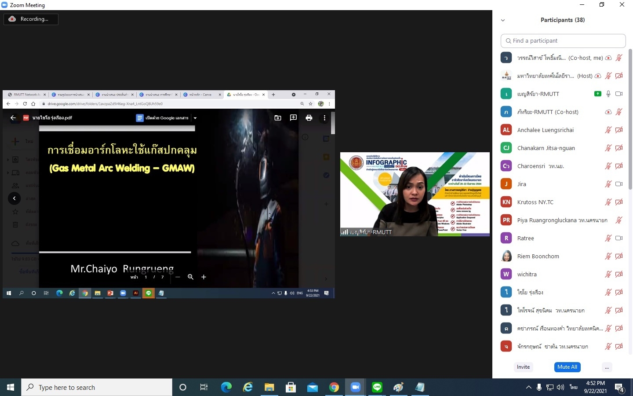
Task: Reload page in shared browser
Action: [25, 104]
